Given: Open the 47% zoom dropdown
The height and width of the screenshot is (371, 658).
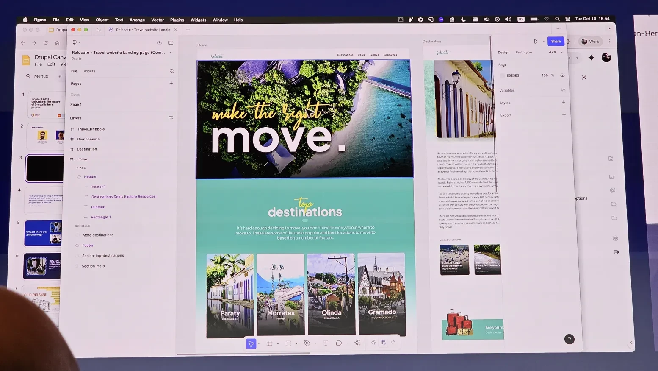Looking at the screenshot, I should [556, 53].
